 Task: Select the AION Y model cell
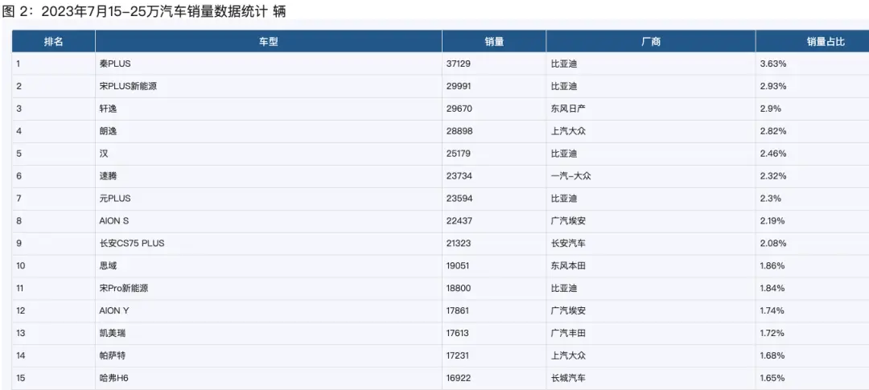pyautogui.click(x=116, y=310)
